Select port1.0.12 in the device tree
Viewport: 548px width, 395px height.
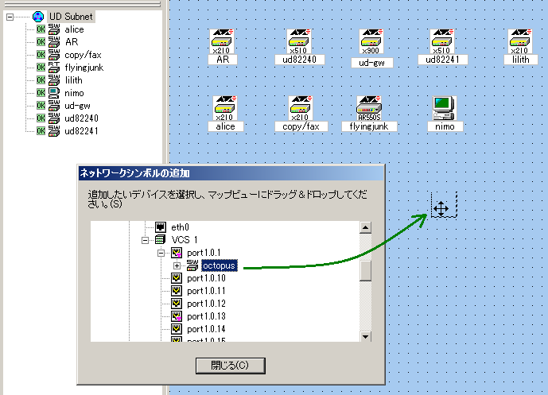click(x=206, y=304)
